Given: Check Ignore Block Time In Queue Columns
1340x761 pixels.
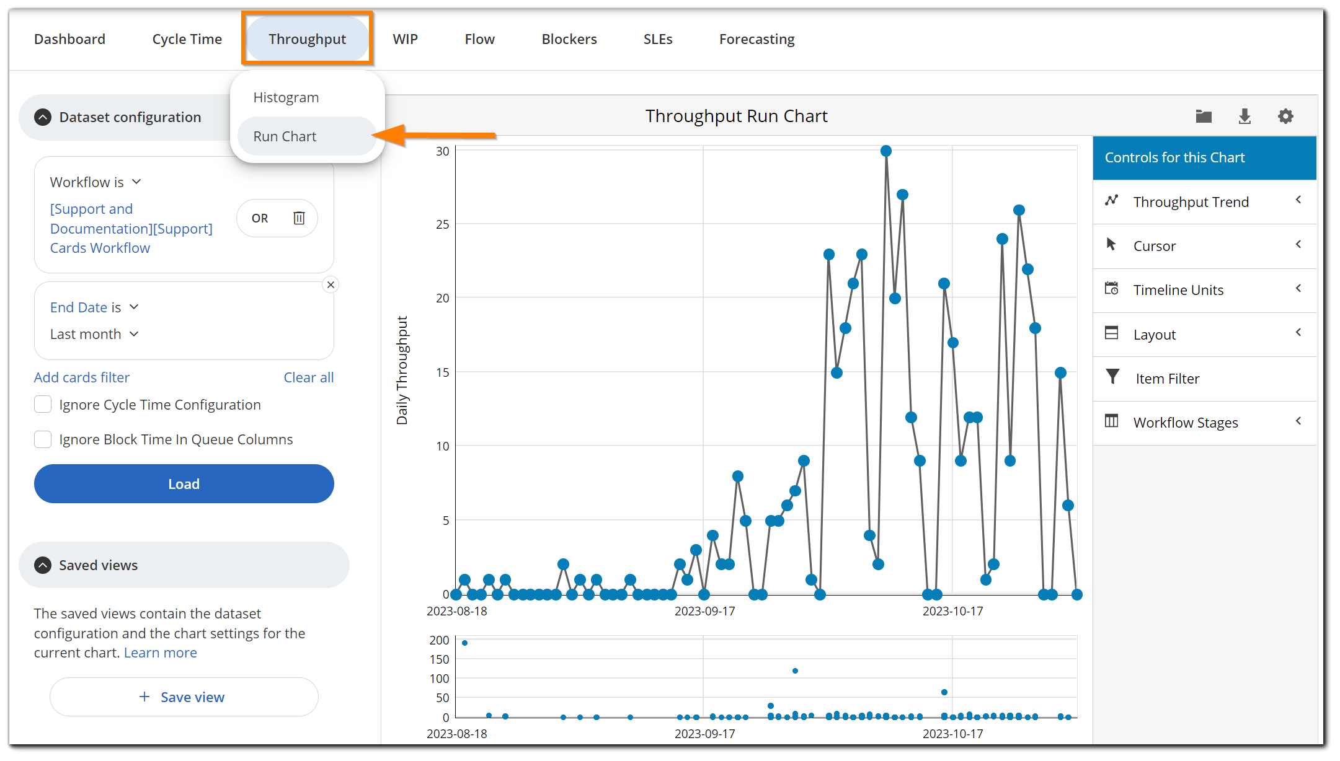Looking at the screenshot, I should pyautogui.click(x=43, y=439).
